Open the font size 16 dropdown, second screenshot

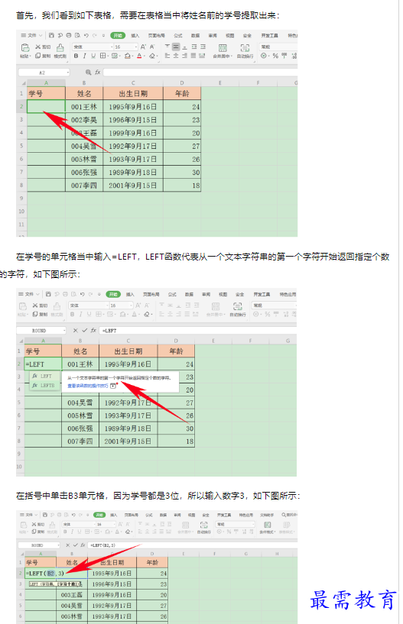(131, 306)
